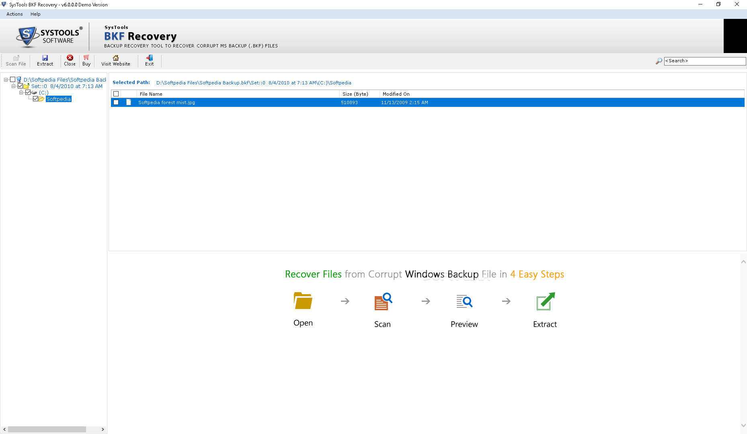Open the Actions menu
This screenshot has height=434, width=747.
pos(14,14)
